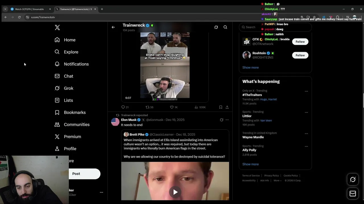Image resolution: width=364 pixels, height=204 pixels.
Task: Open floating messages envelope button
Action: pyautogui.click(x=353, y=194)
